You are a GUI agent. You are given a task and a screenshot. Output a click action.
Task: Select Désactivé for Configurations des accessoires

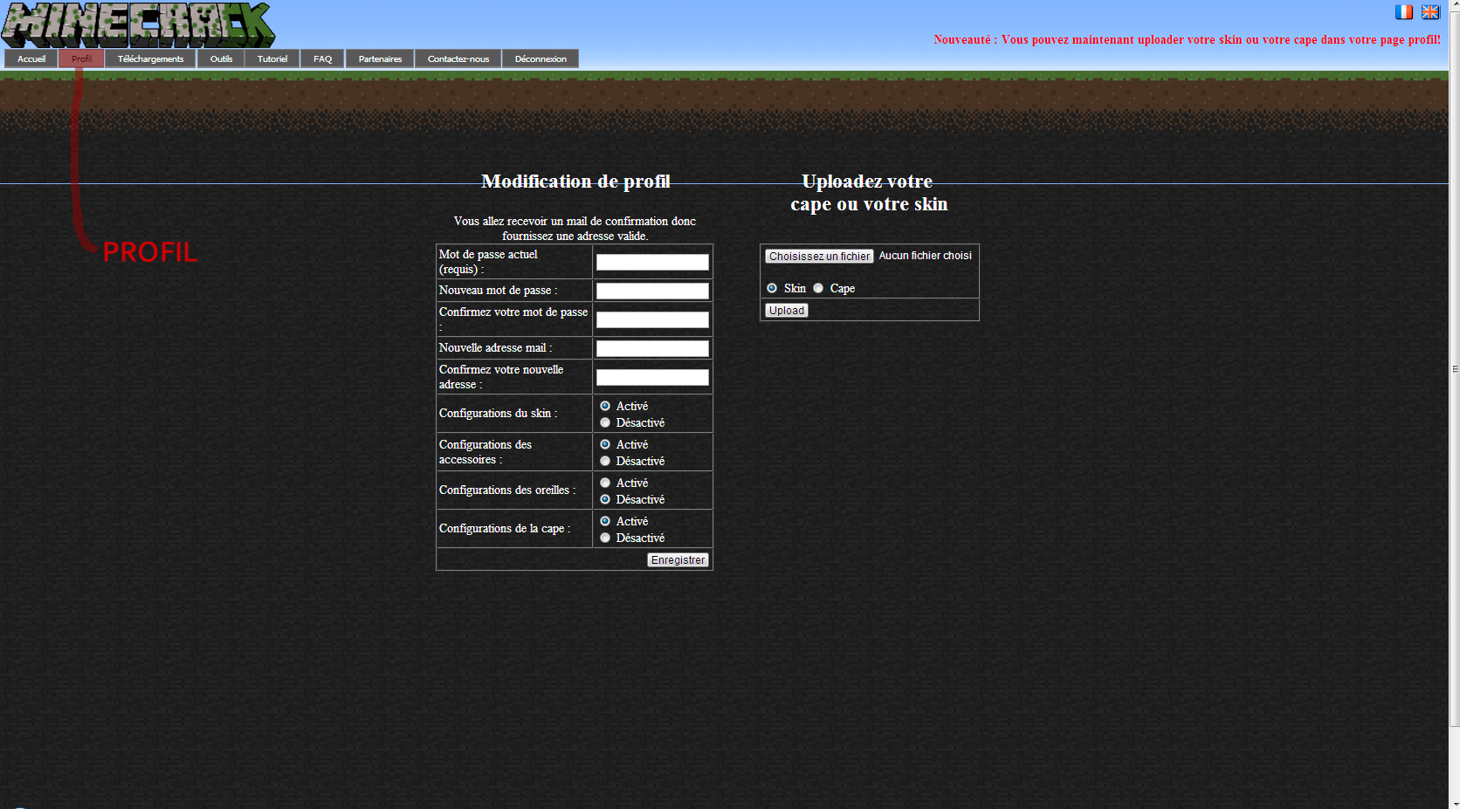point(605,462)
